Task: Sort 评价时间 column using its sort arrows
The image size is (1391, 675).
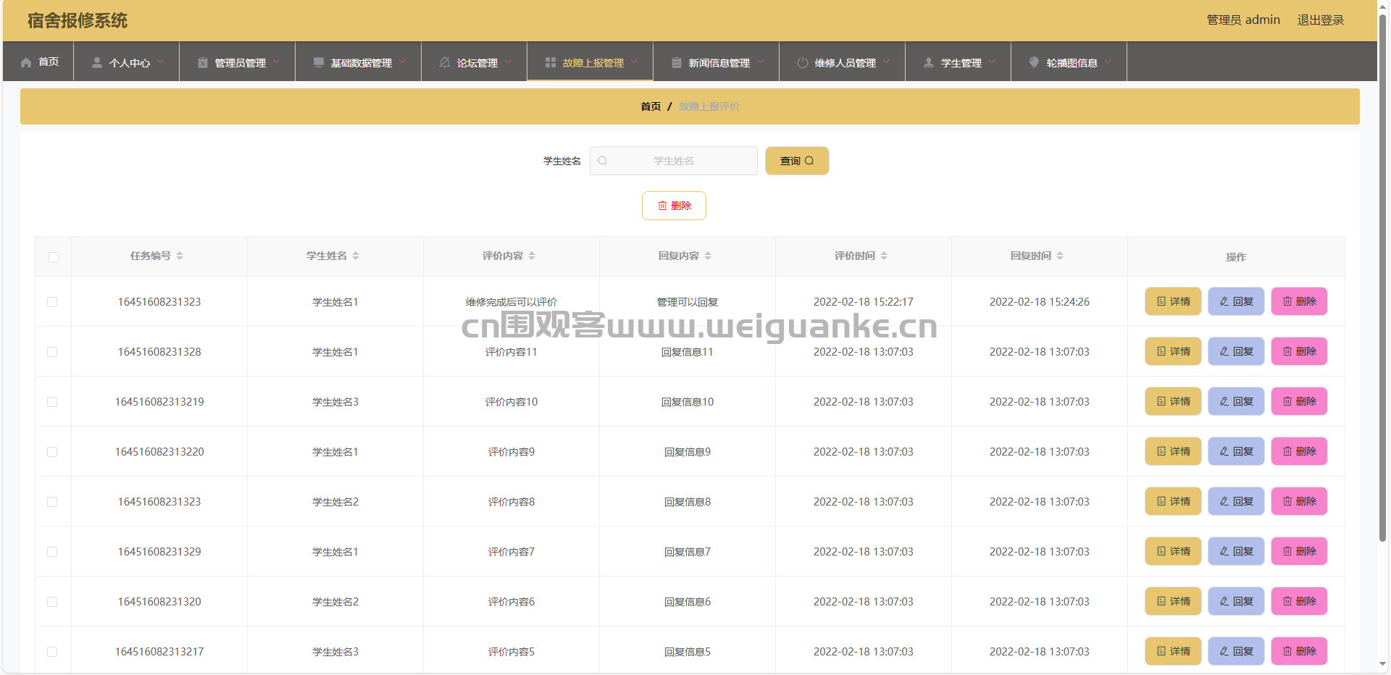Action: pos(884,256)
